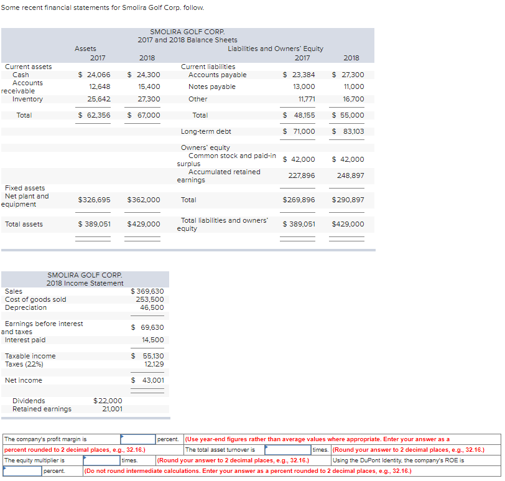
Task: Select 2018 Total assets value $429,000
Action: [144, 224]
